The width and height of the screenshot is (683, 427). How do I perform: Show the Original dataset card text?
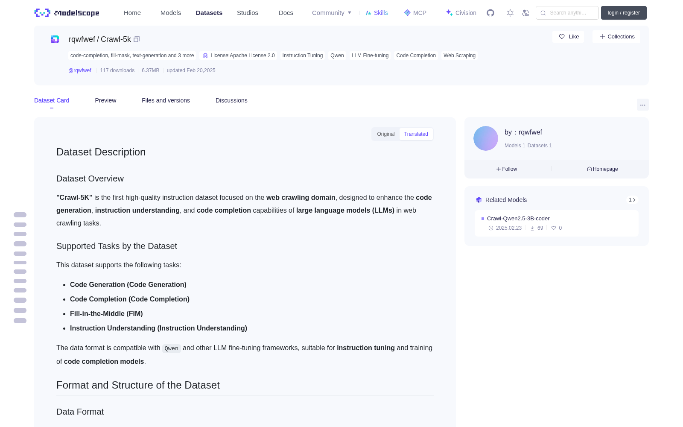386,134
